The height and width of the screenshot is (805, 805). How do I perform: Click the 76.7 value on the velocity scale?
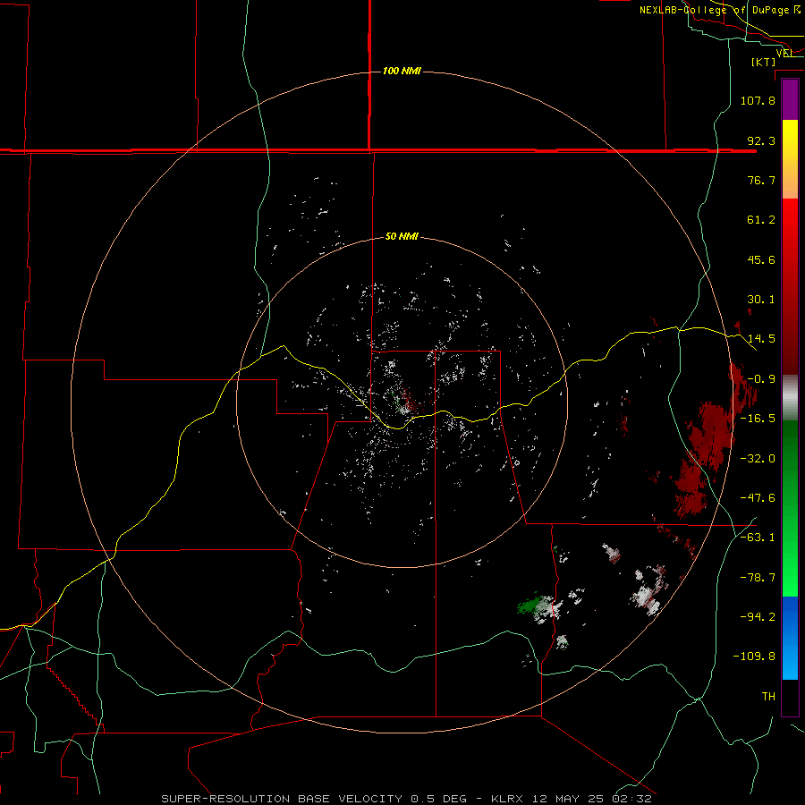pyautogui.click(x=761, y=180)
